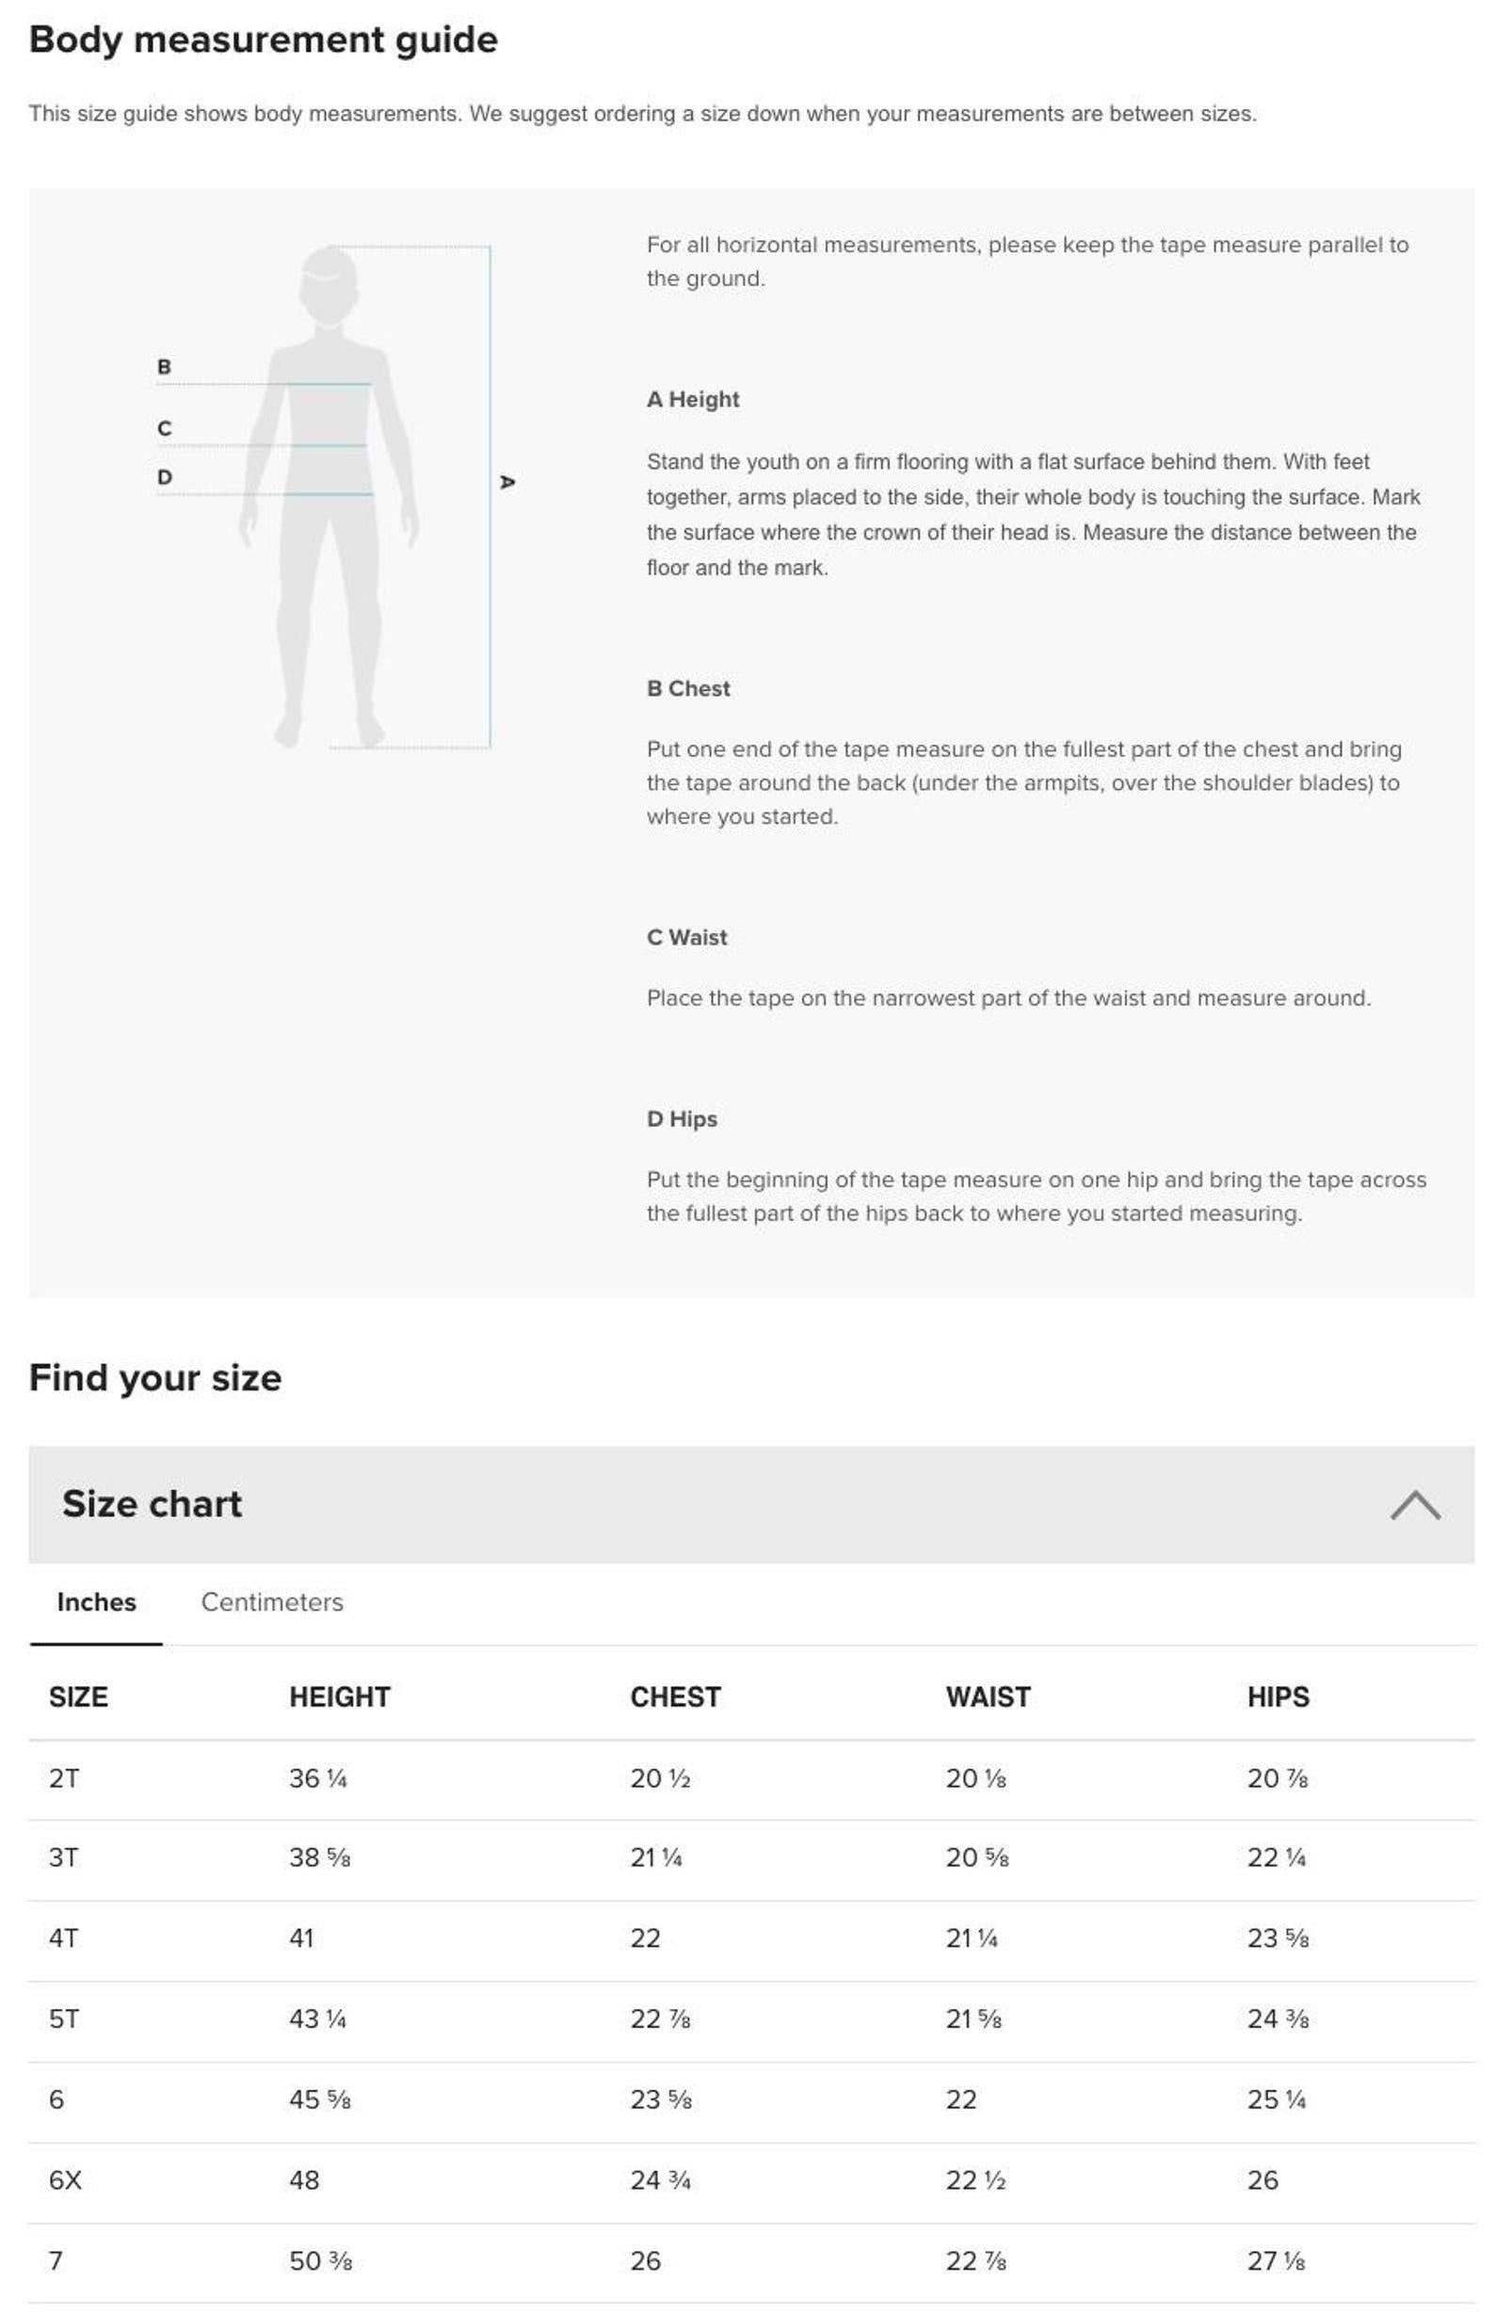
Task: Collapse the Size chart chevron arrow
Action: pos(1414,1504)
